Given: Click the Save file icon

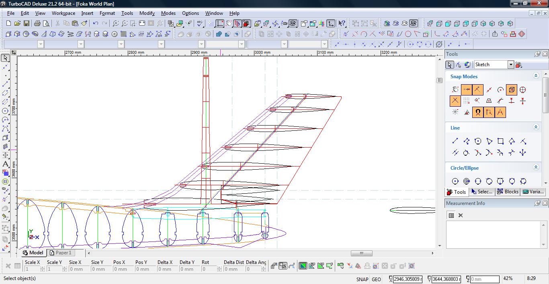Looking at the screenshot, I should 26,24.
